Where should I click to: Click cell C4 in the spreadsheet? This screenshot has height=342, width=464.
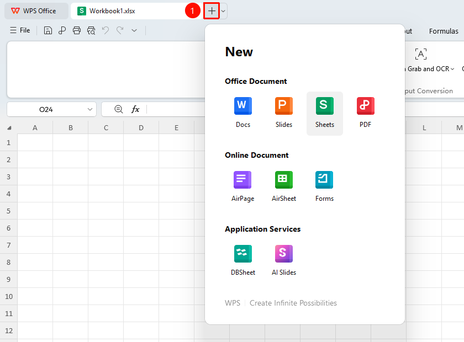click(106, 194)
